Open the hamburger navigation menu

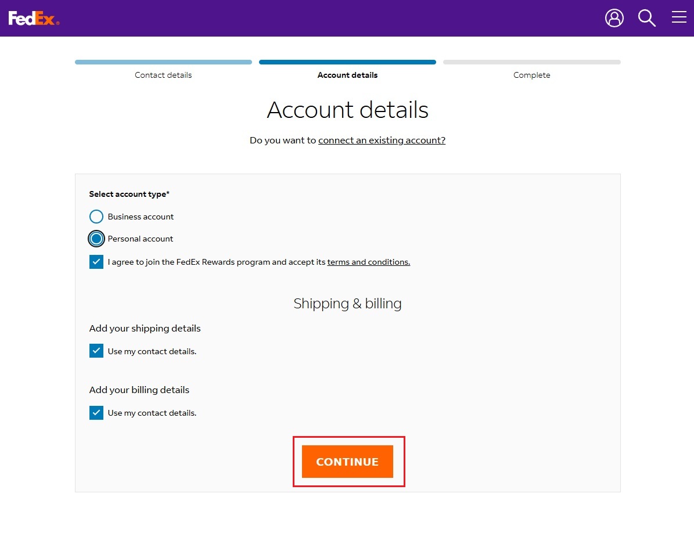679,18
